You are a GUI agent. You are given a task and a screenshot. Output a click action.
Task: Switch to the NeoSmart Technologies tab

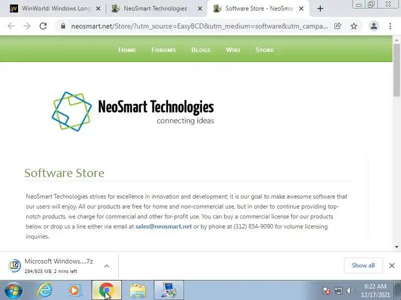(x=155, y=8)
